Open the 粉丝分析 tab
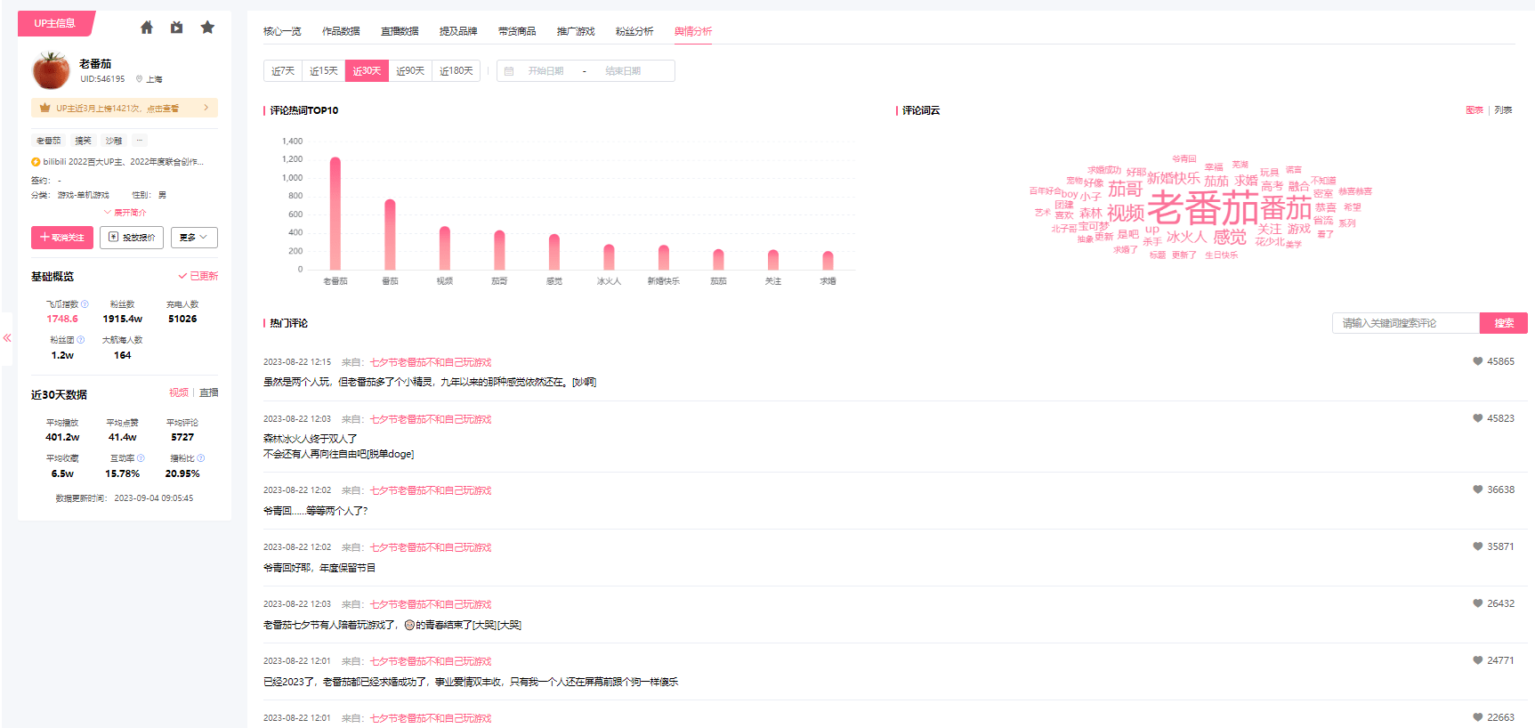This screenshot has width=1535, height=728. [x=634, y=31]
